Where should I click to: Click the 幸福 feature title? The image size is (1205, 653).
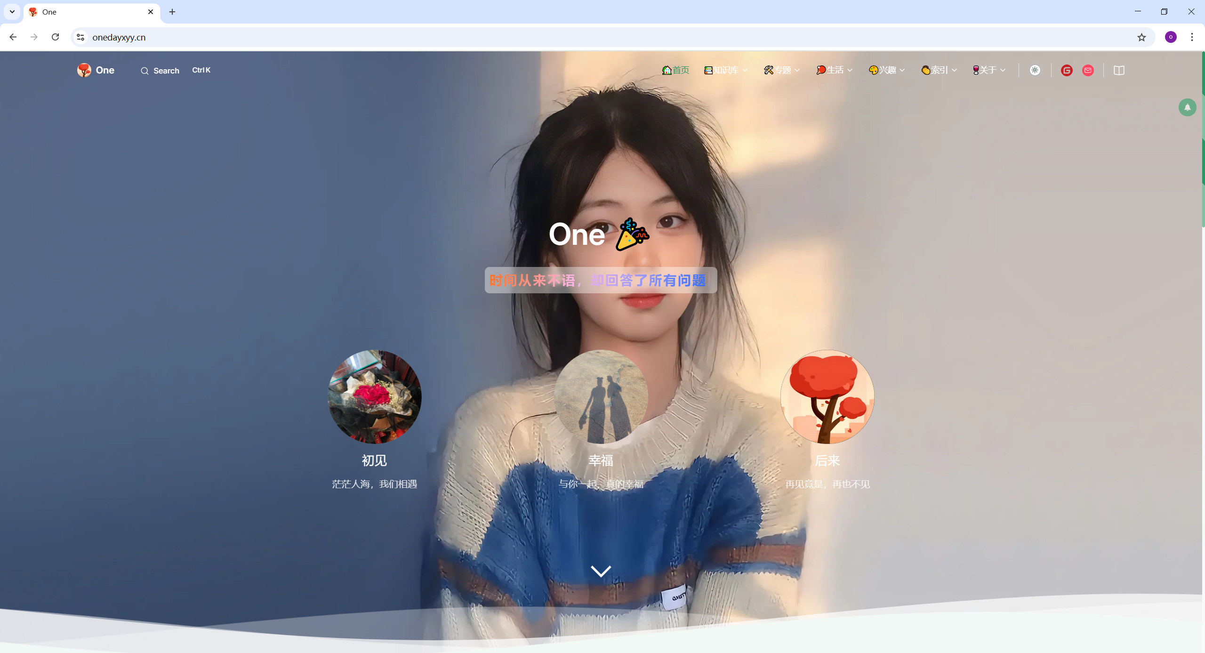click(601, 460)
